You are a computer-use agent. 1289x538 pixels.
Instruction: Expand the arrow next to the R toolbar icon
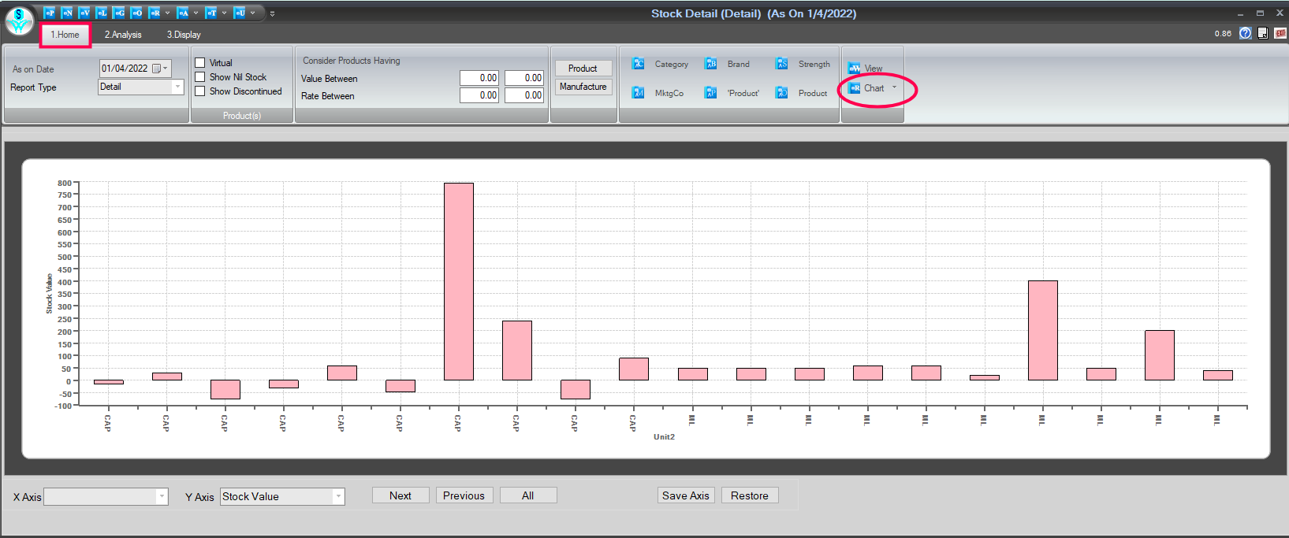point(167,13)
